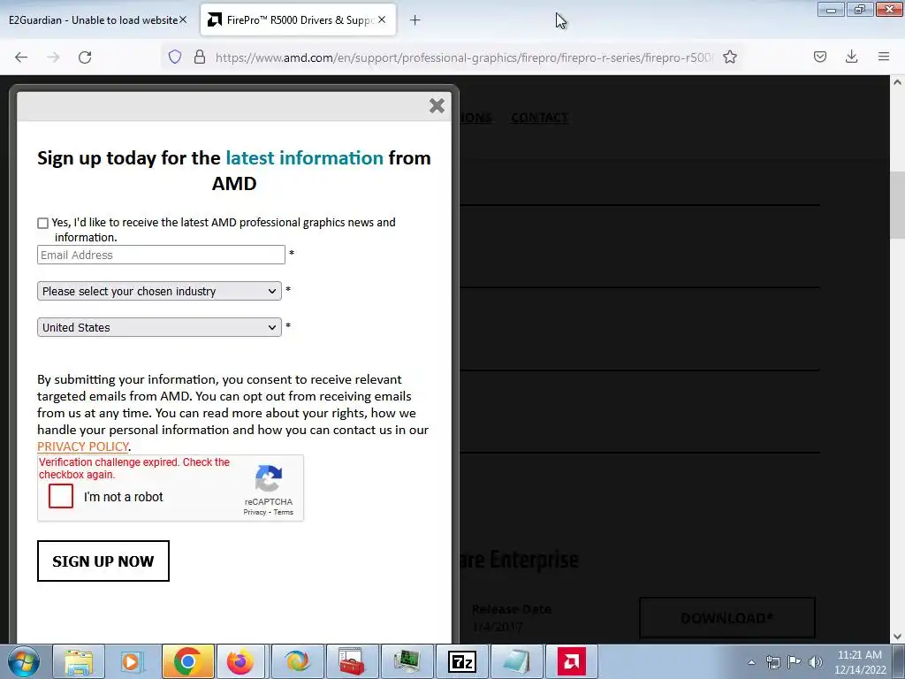Viewport: 905px width, 679px height.
Task: Launch Windows Media Player from taskbar
Action: [x=133, y=661]
